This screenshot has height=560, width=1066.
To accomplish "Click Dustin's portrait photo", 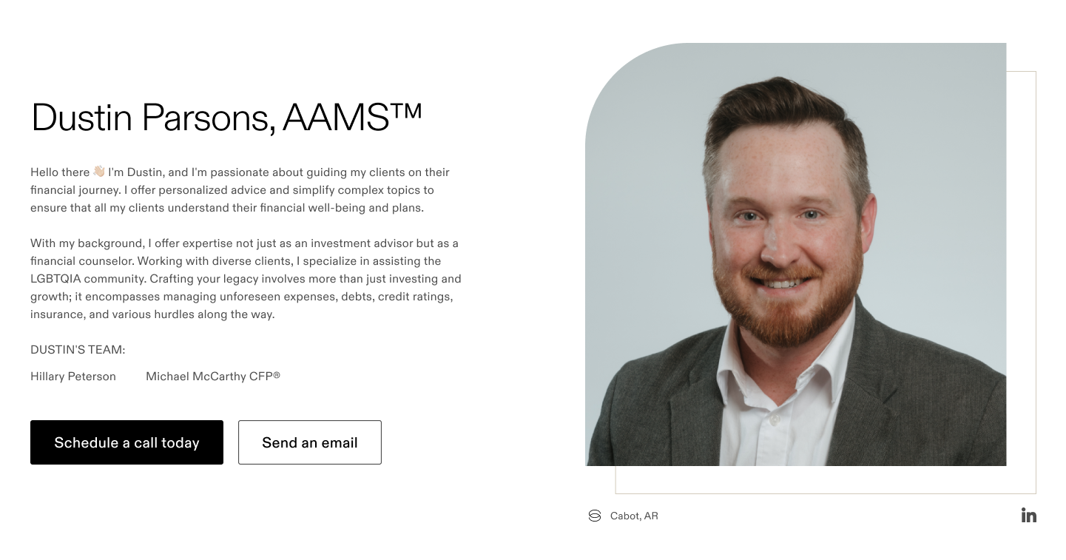I will click(795, 254).
